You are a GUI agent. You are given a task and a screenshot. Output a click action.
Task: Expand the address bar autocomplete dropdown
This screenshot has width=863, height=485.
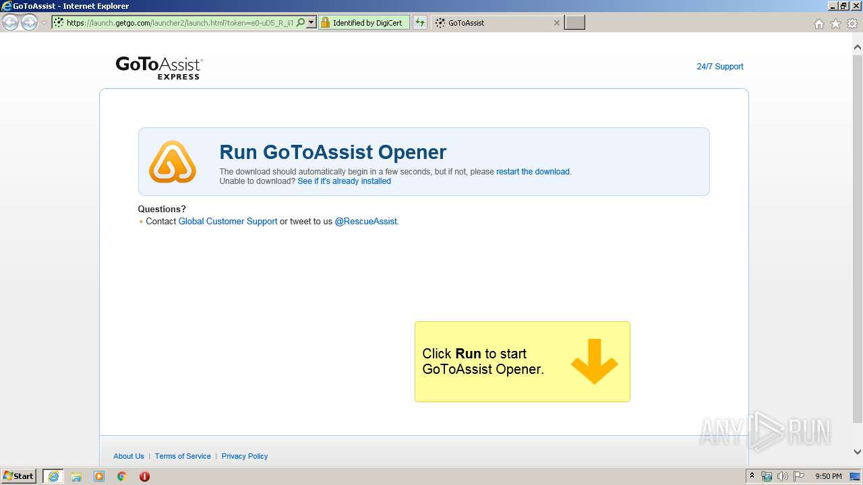pyautogui.click(x=311, y=23)
